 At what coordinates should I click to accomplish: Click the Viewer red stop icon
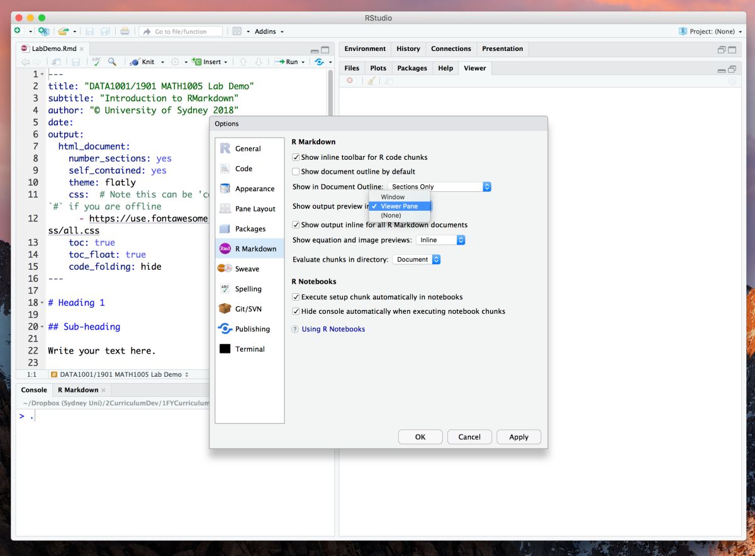[x=350, y=81]
